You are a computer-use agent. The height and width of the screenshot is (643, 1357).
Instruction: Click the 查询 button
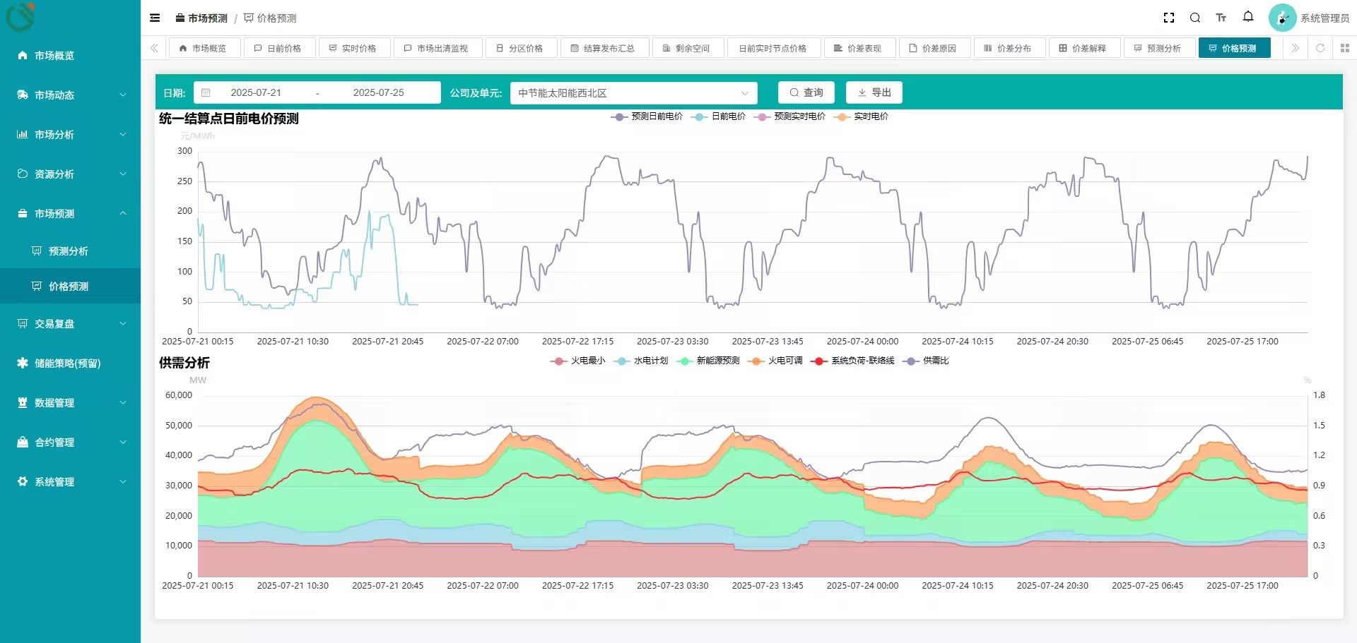coord(806,92)
